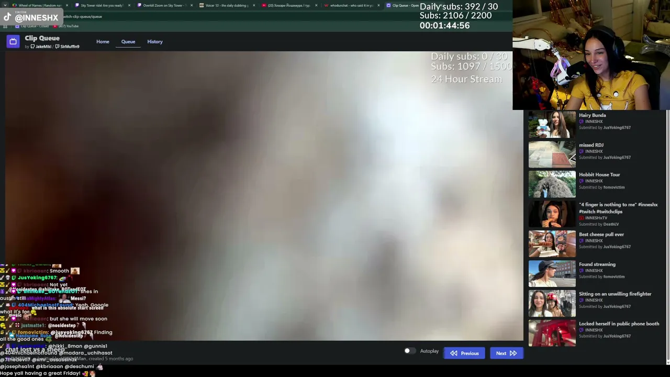This screenshot has height=377, width=670.
Task: Click the INNESHxTV channel name
Action: click(596, 218)
